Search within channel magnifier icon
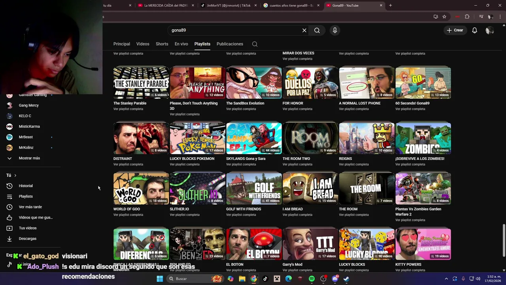The width and height of the screenshot is (506, 285). click(255, 44)
